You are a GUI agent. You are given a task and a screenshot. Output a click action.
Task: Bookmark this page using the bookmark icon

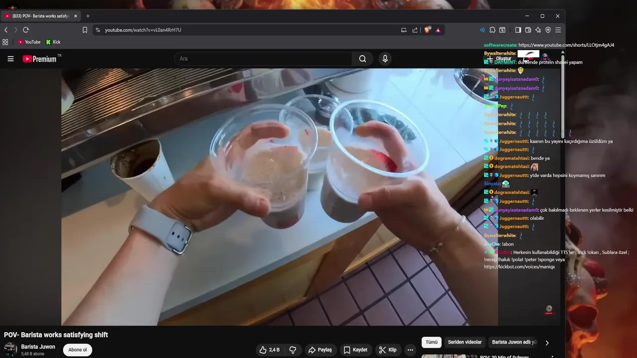pyautogui.click(x=85, y=30)
